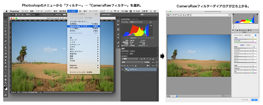Filter layers by type (T) icon
263x105 pixels.
[x=147, y=59]
